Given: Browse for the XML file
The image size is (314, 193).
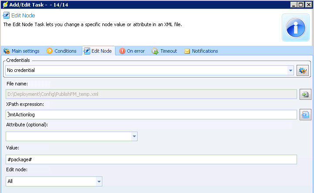Looking at the screenshot, I should coord(305,94).
